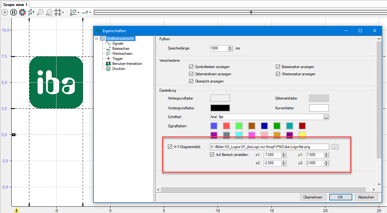Click the warning triangle icon below the chart
387x213 pixels.
tap(16, 210)
